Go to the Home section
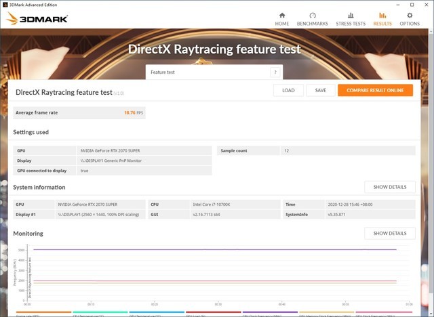The image size is (434, 317). [282, 19]
